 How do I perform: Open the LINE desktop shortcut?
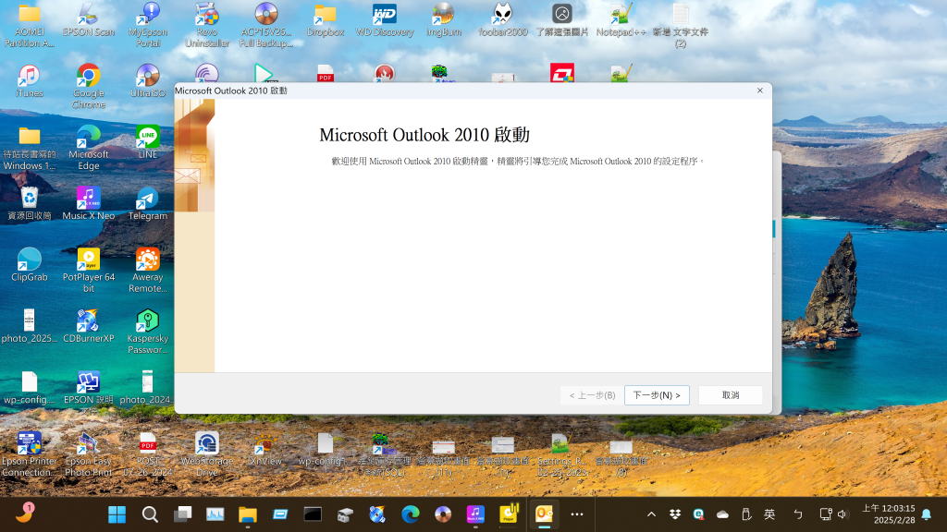click(148, 138)
